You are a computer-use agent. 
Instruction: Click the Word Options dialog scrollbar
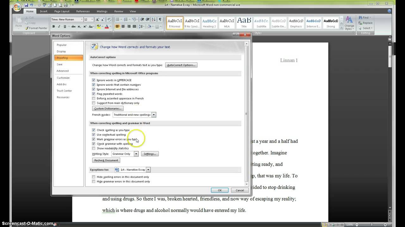(x=246, y=113)
